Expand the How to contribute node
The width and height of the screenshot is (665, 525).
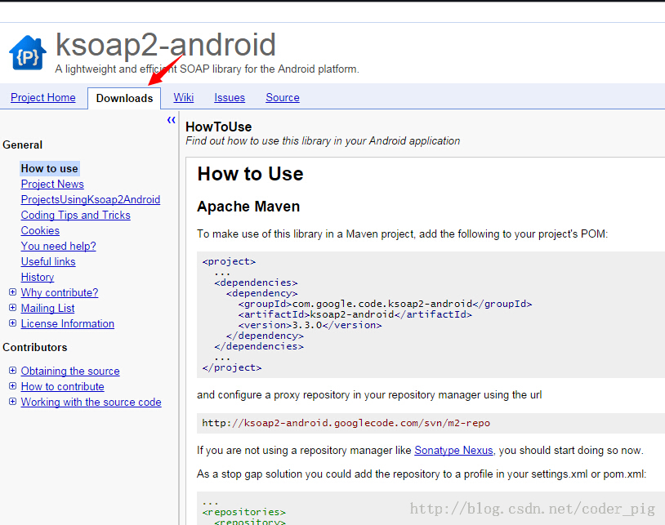[x=12, y=386]
